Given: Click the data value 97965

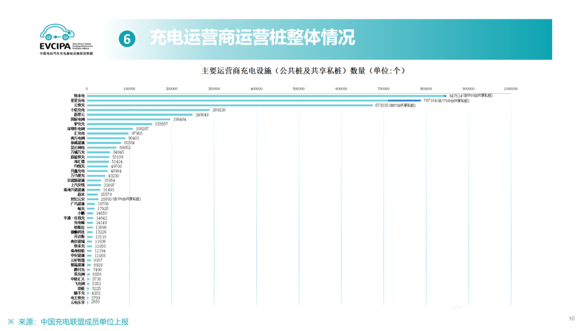Looking at the screenshot, I should [x=137, y=133].
